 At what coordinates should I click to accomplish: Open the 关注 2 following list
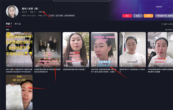click(x=24, y=12)
